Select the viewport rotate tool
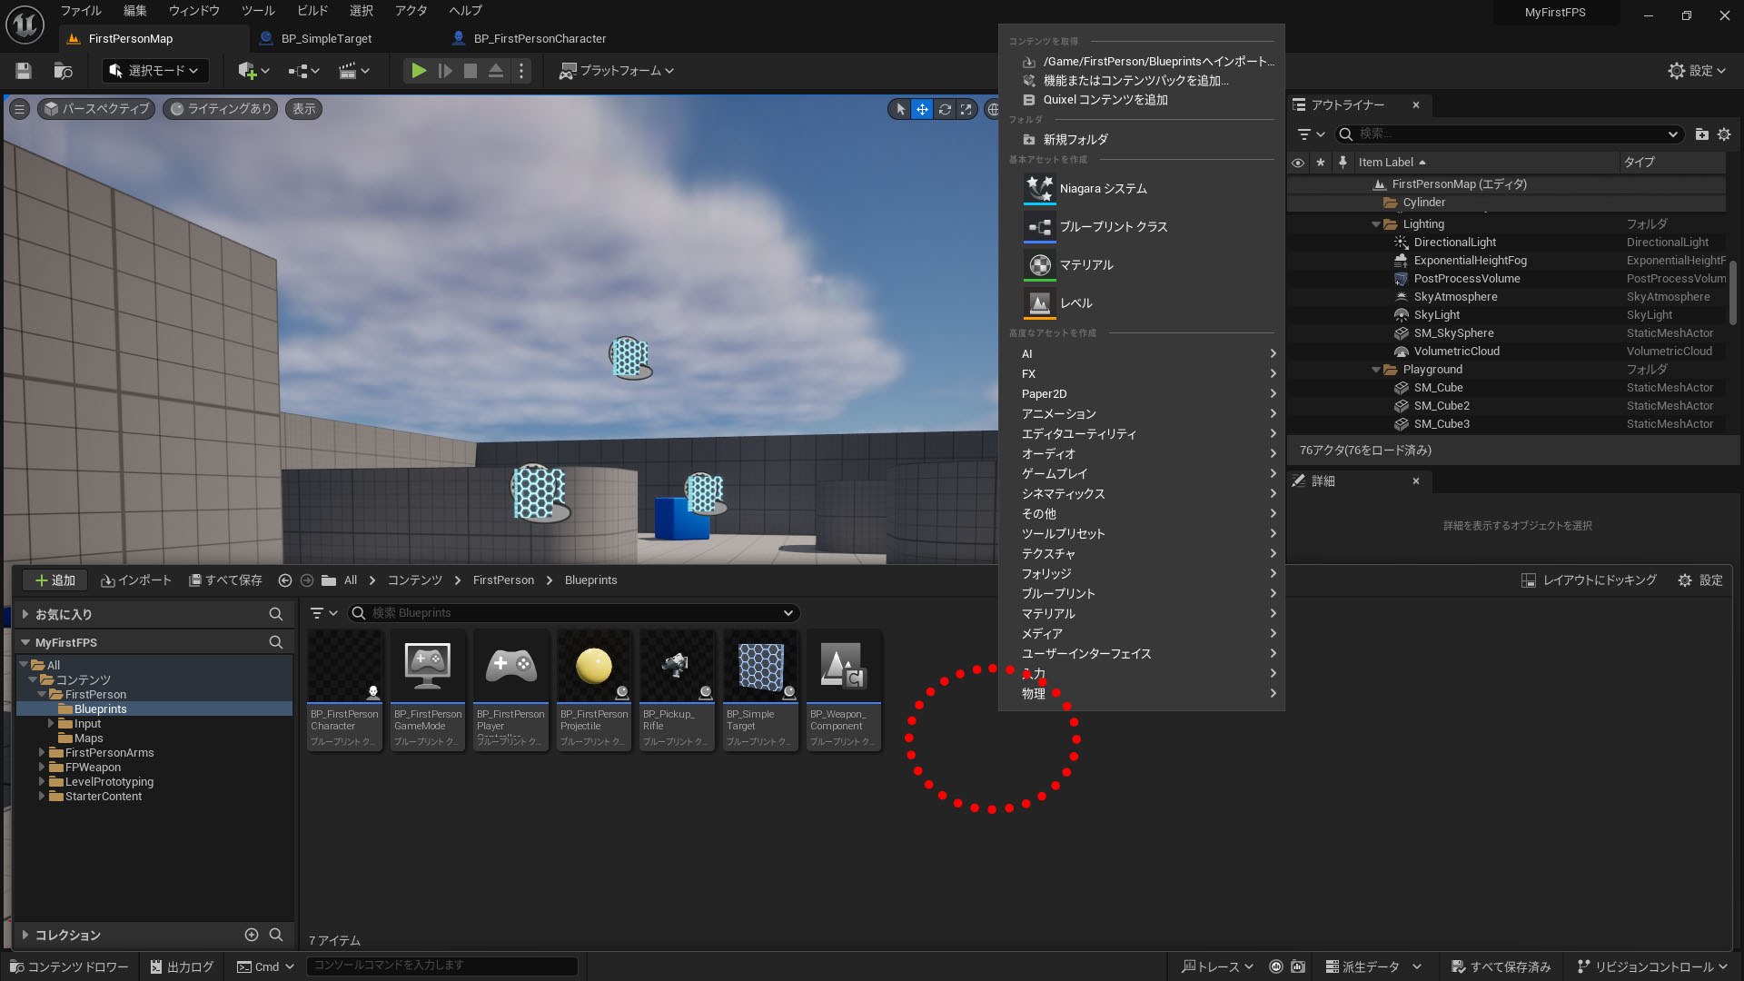 coord(945,109)
